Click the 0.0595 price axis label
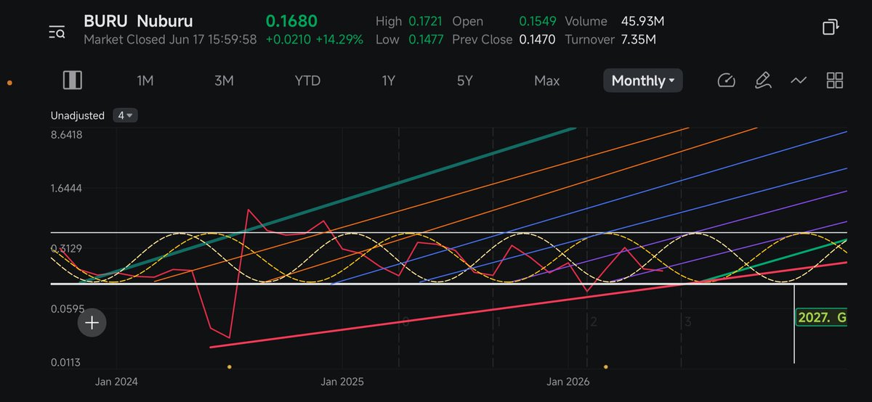 pos(66,309)
